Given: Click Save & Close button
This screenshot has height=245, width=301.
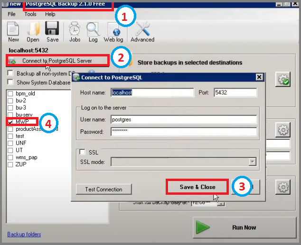Looking at the screenshot, I should tap(198, 187).
